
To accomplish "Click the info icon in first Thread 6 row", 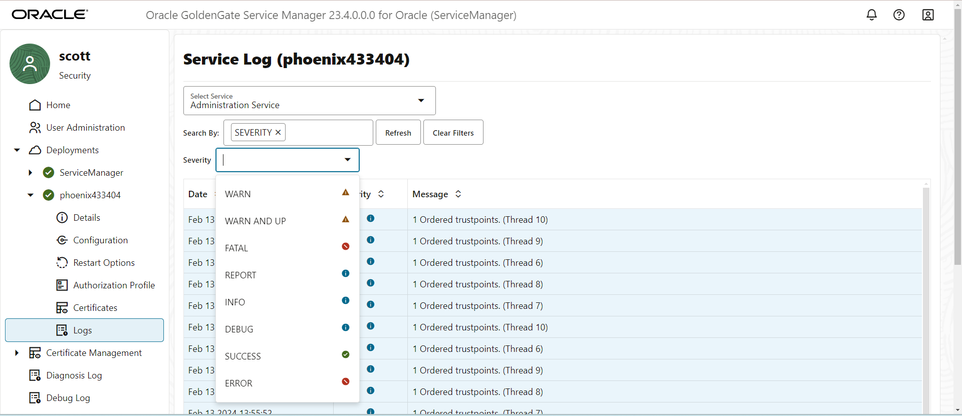I will coord(371,261).
